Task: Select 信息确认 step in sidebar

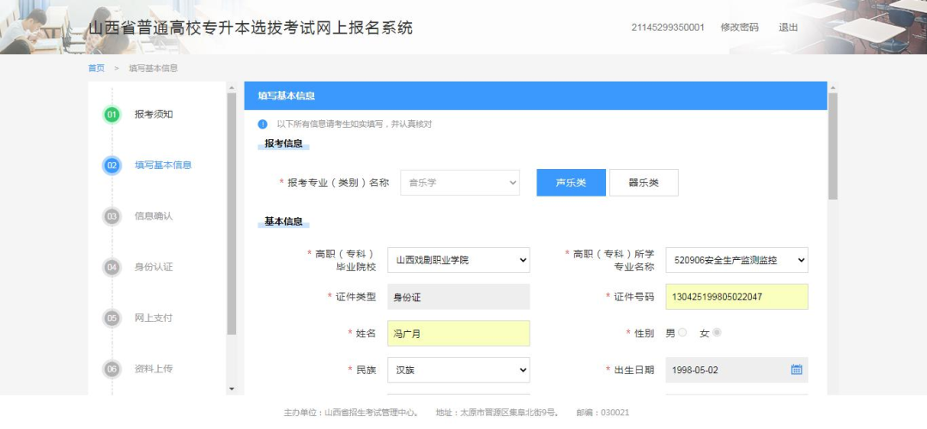Action: click(154, 216)
